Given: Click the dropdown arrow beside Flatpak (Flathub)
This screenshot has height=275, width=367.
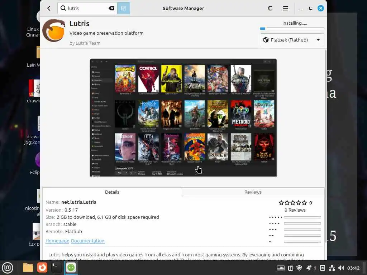Looking at the screenshot, I should [x=318, y=40].
